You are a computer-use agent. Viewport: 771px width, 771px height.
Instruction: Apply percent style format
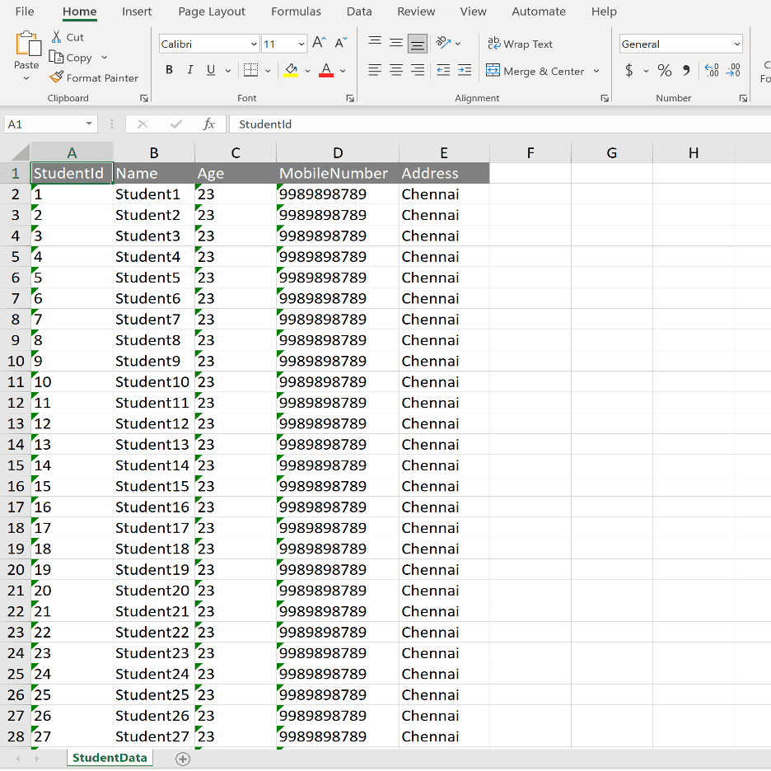tap(664, 70)
